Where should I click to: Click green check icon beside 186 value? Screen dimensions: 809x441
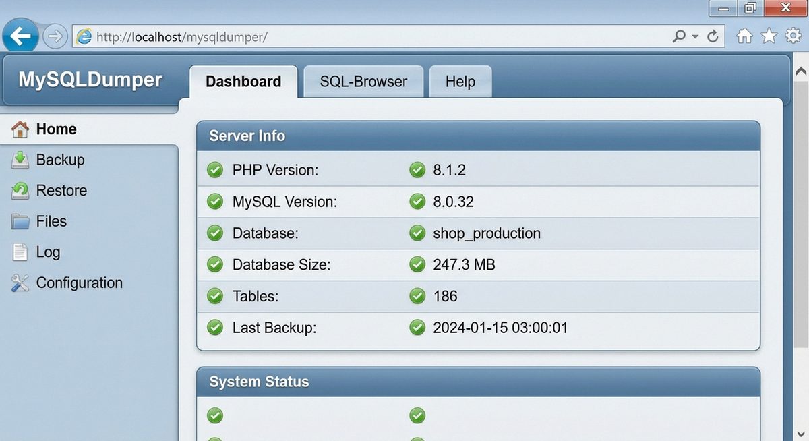417,296
